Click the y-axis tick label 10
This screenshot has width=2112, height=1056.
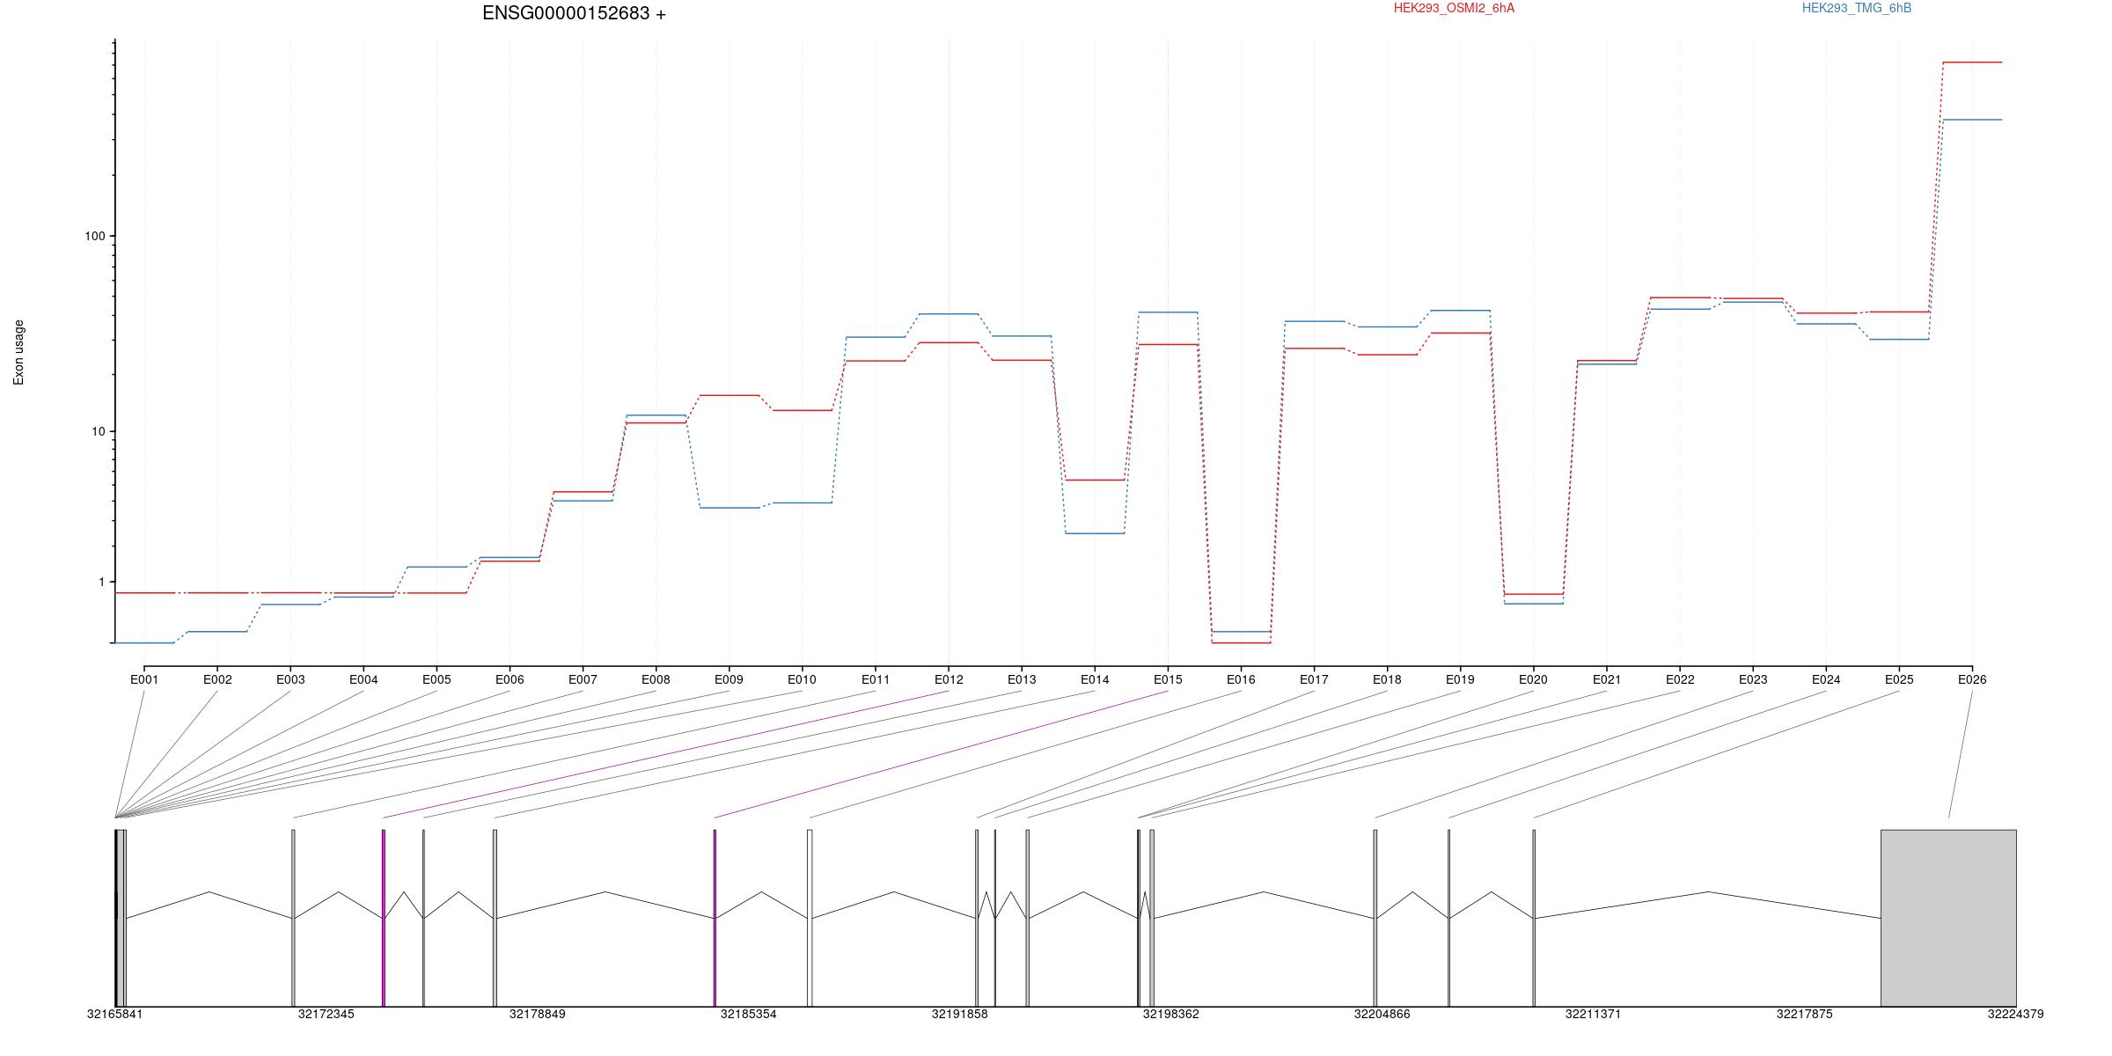(x=98, y=431)
